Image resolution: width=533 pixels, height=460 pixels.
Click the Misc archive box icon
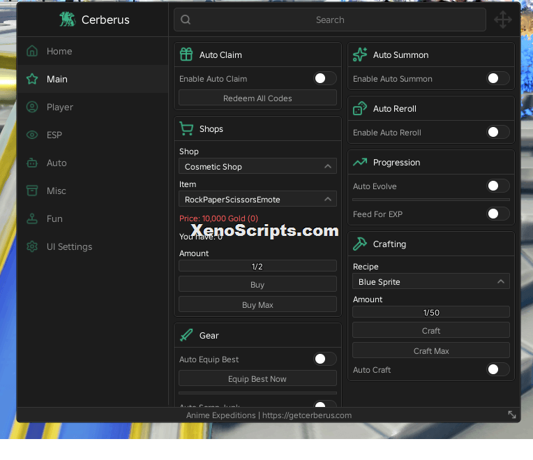pos(32,191)
